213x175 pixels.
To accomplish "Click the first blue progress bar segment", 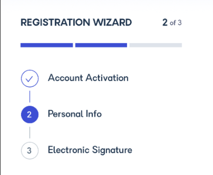I will 47,45.
